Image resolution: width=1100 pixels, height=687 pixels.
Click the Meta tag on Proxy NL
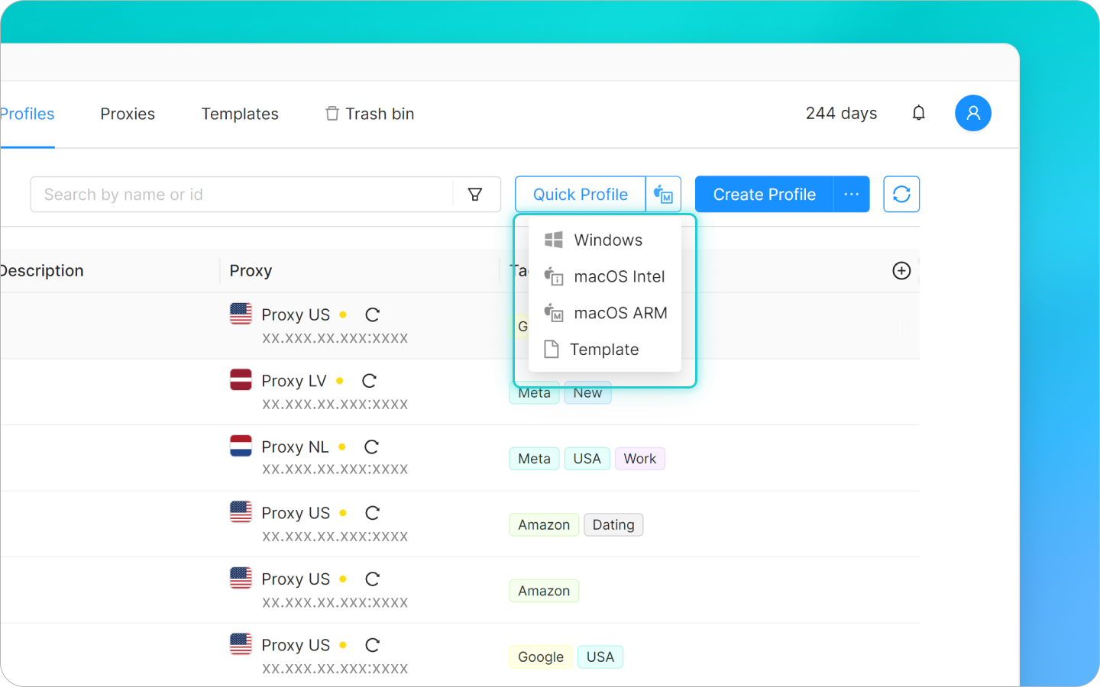(533, 458)
